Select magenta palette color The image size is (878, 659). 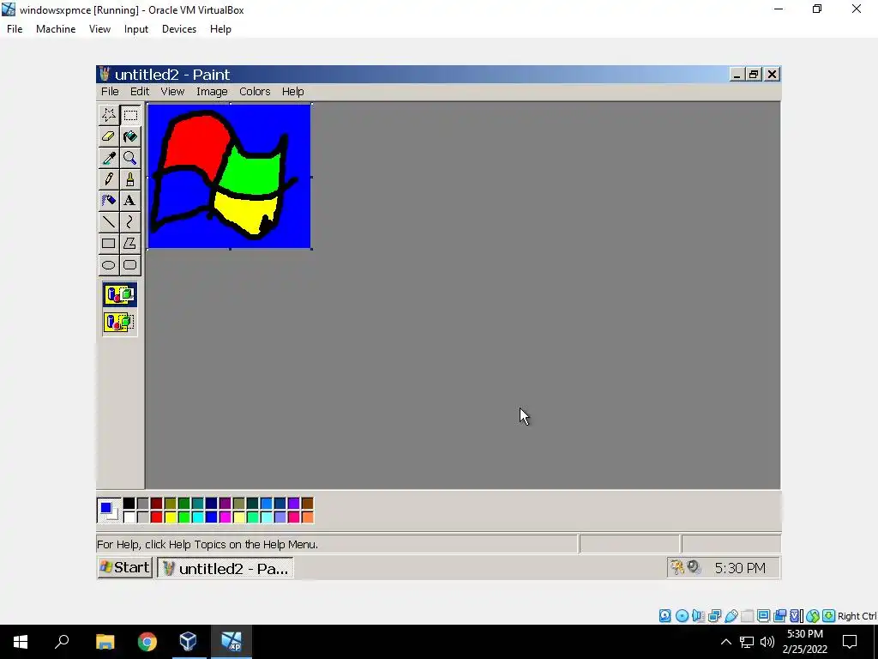click(226, 517)
